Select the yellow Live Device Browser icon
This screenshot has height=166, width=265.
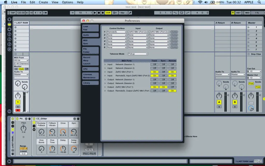pos(9,24)
